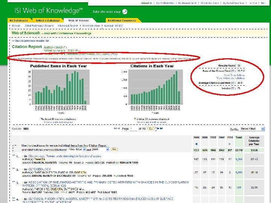Open Marked List (0)

tap(113, 26)
